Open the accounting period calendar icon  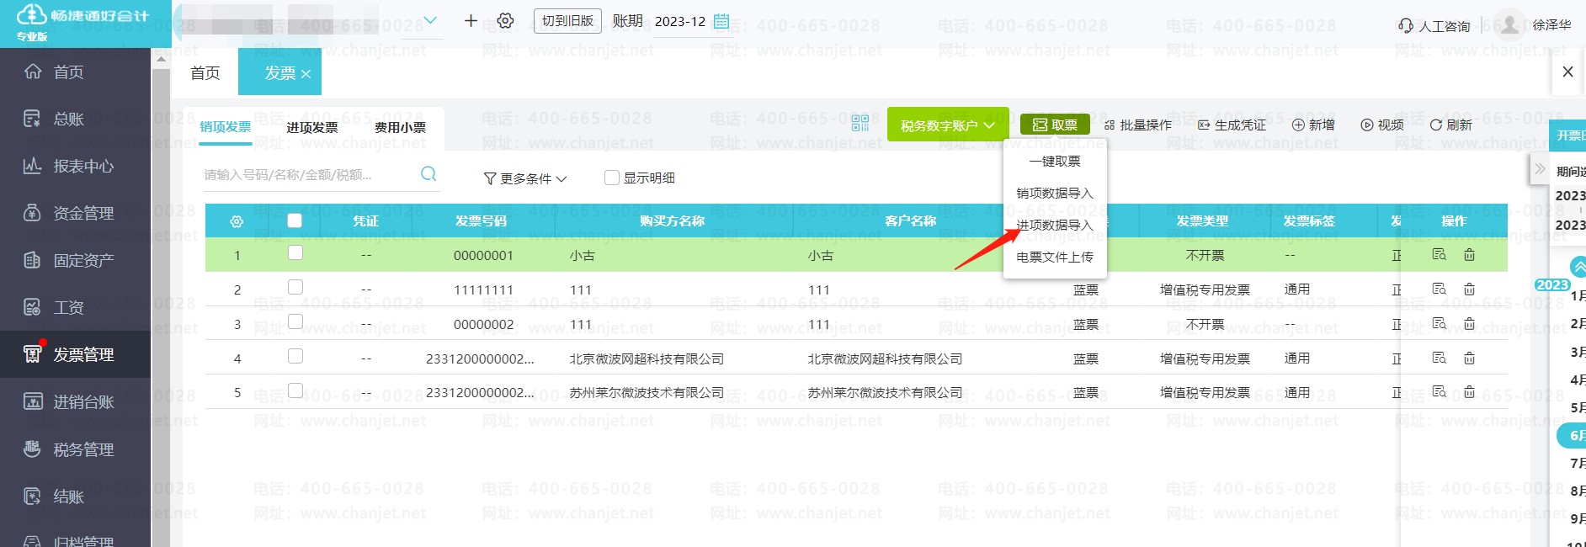click(x=721, y=21)
